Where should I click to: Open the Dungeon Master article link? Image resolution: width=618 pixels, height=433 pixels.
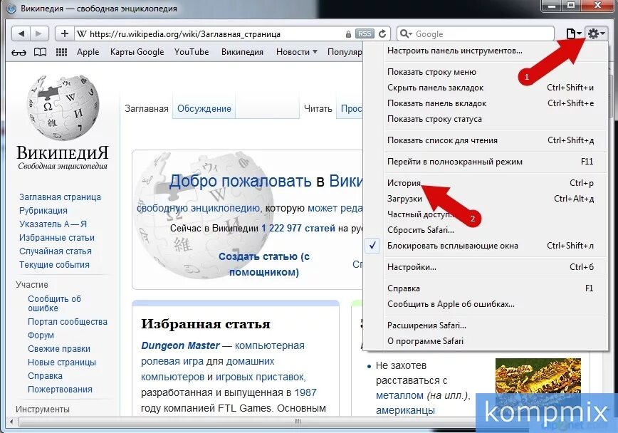click(180, 345)
